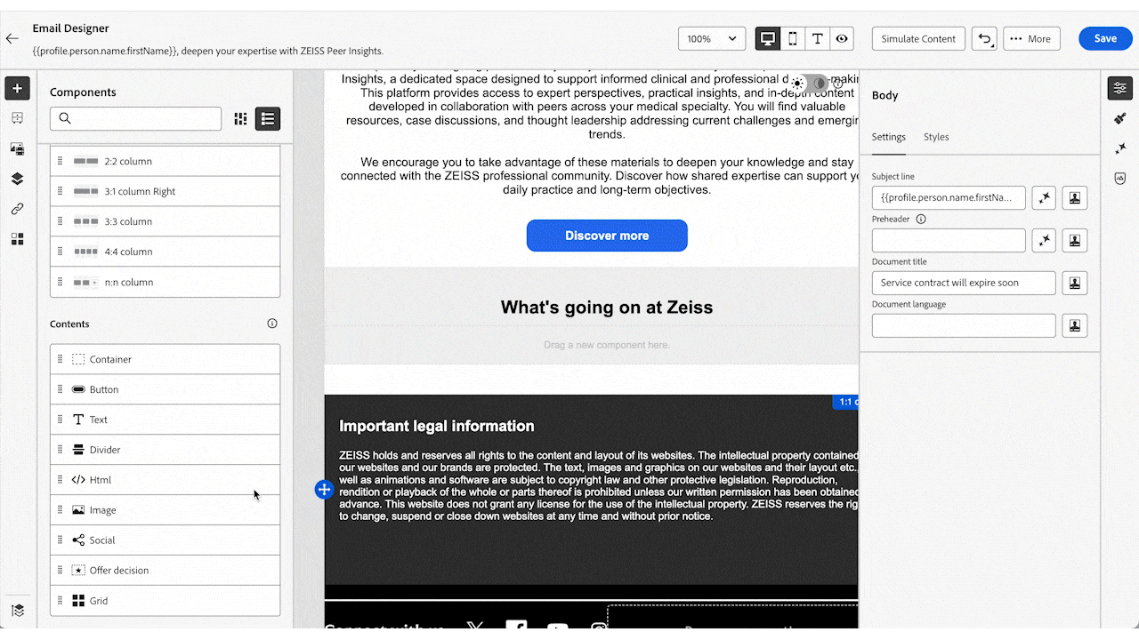Open the settings sliders icon in right rail
The image size is (1139, 640).
pos(1120,88)
